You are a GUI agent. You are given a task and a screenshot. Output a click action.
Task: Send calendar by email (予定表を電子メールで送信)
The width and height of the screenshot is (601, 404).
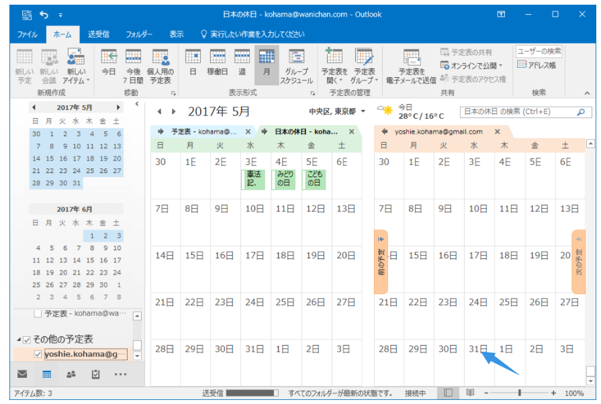point(411,66)
